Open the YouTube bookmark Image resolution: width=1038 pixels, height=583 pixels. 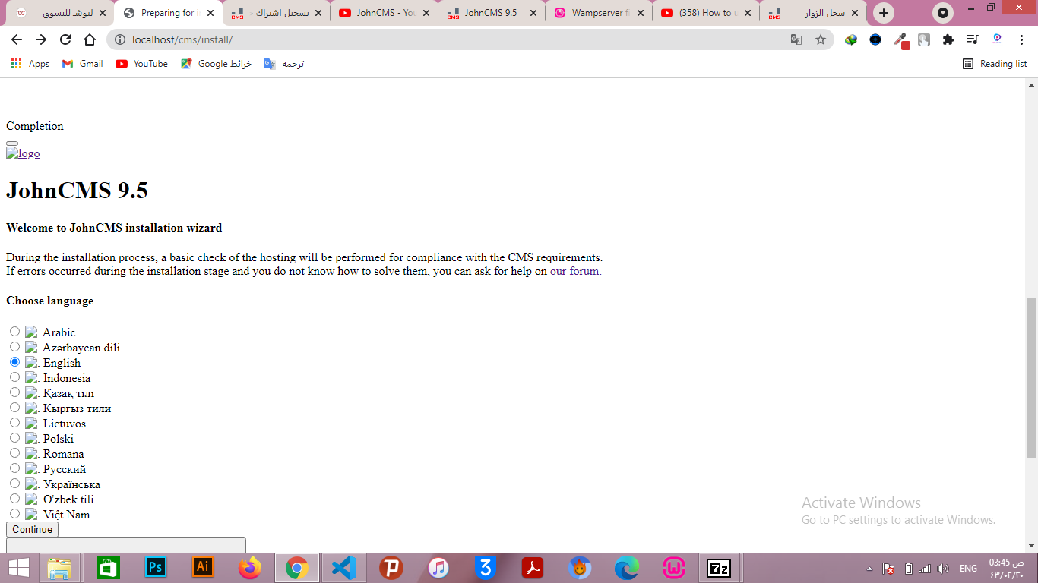141,64
